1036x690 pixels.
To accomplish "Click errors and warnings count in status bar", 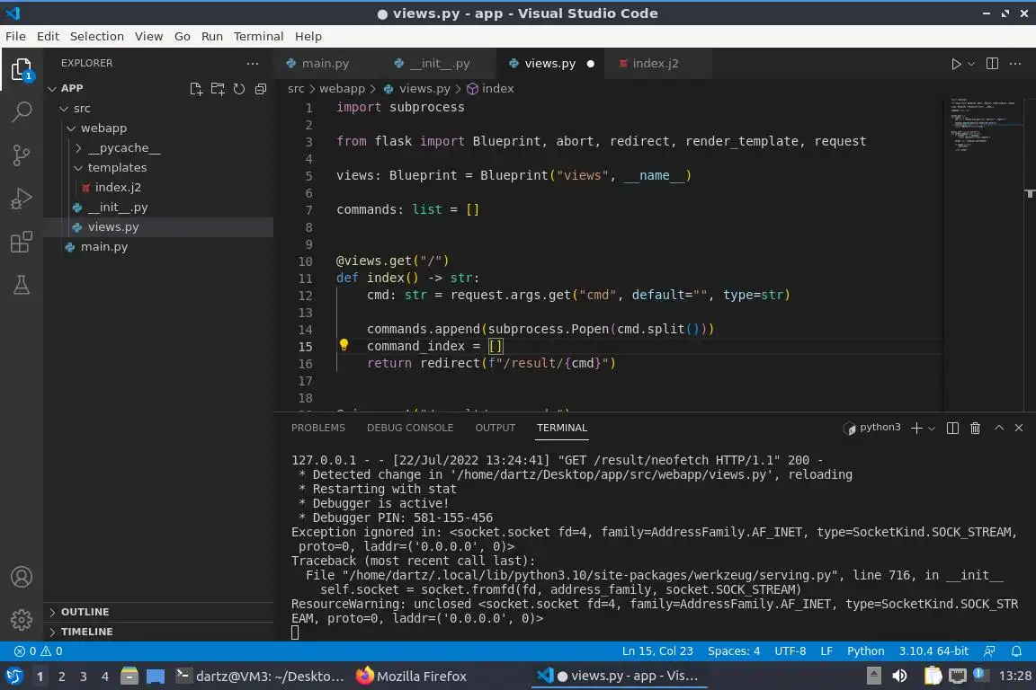I will (x=39, y=651).
